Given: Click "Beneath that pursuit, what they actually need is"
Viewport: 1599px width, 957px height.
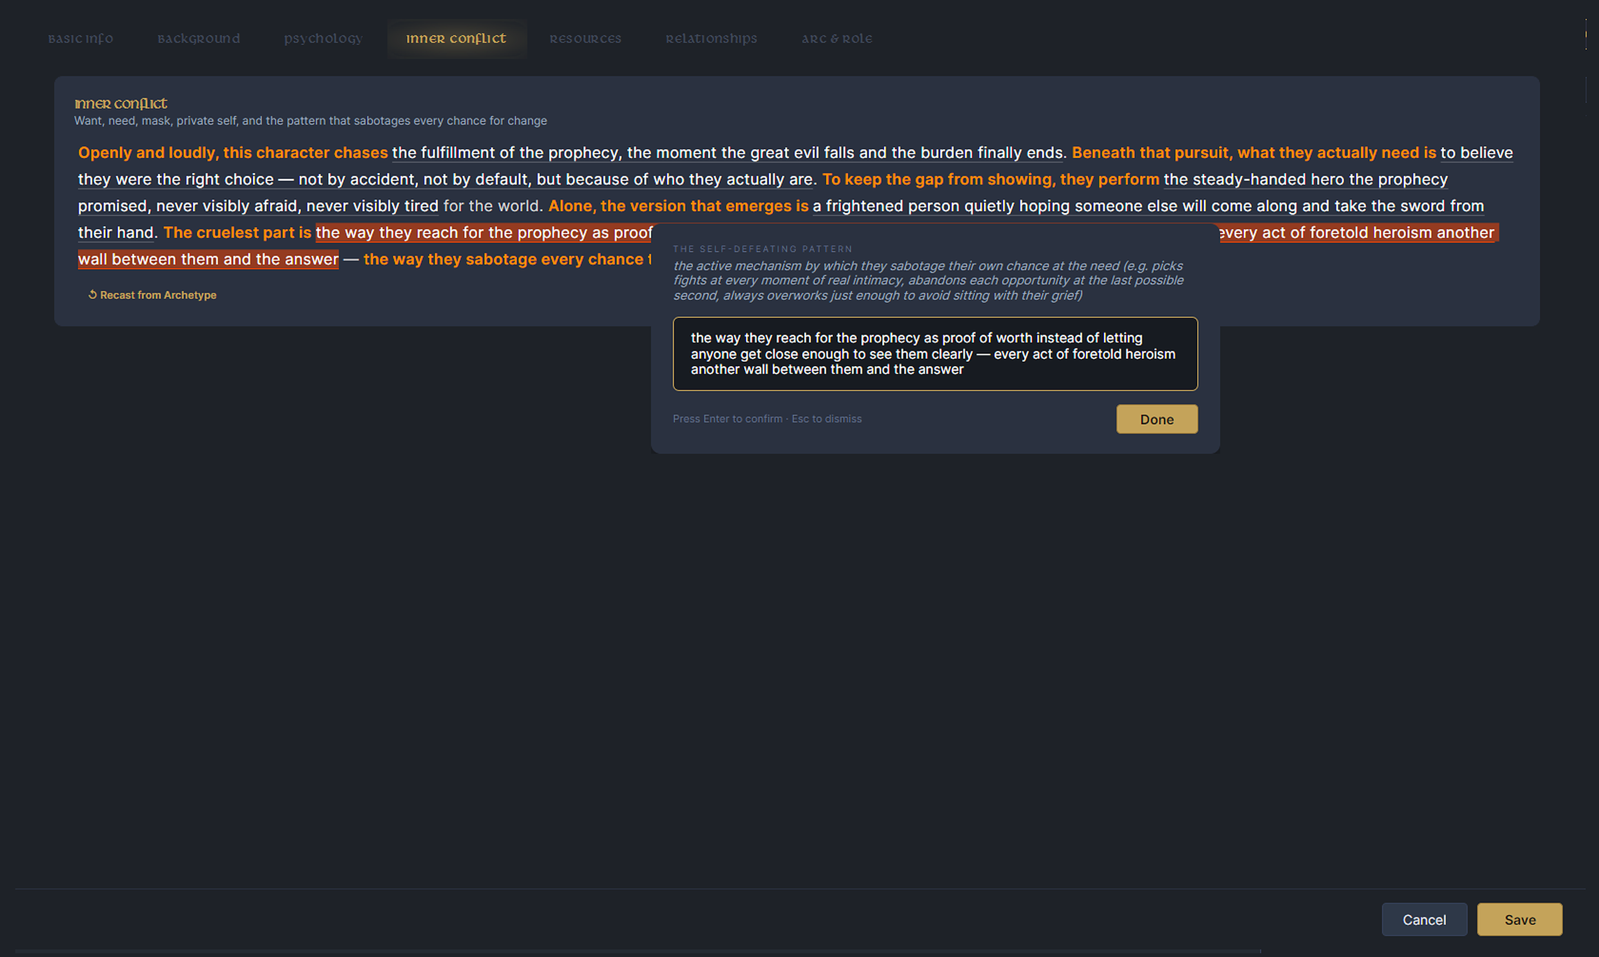Looking at the screenshot, I should point(1253,153).
